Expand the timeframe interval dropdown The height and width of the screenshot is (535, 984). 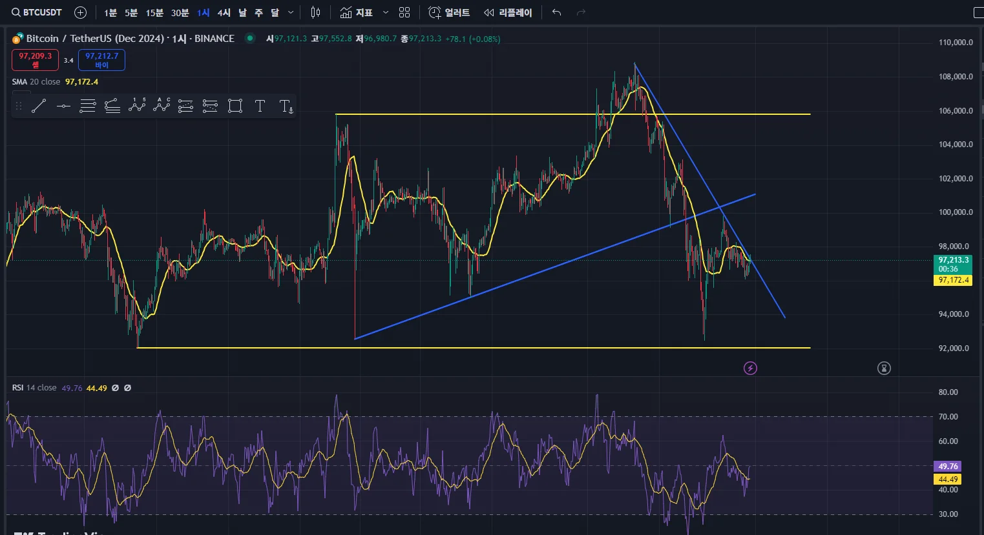pyautogui.click(x=291, y=12)
